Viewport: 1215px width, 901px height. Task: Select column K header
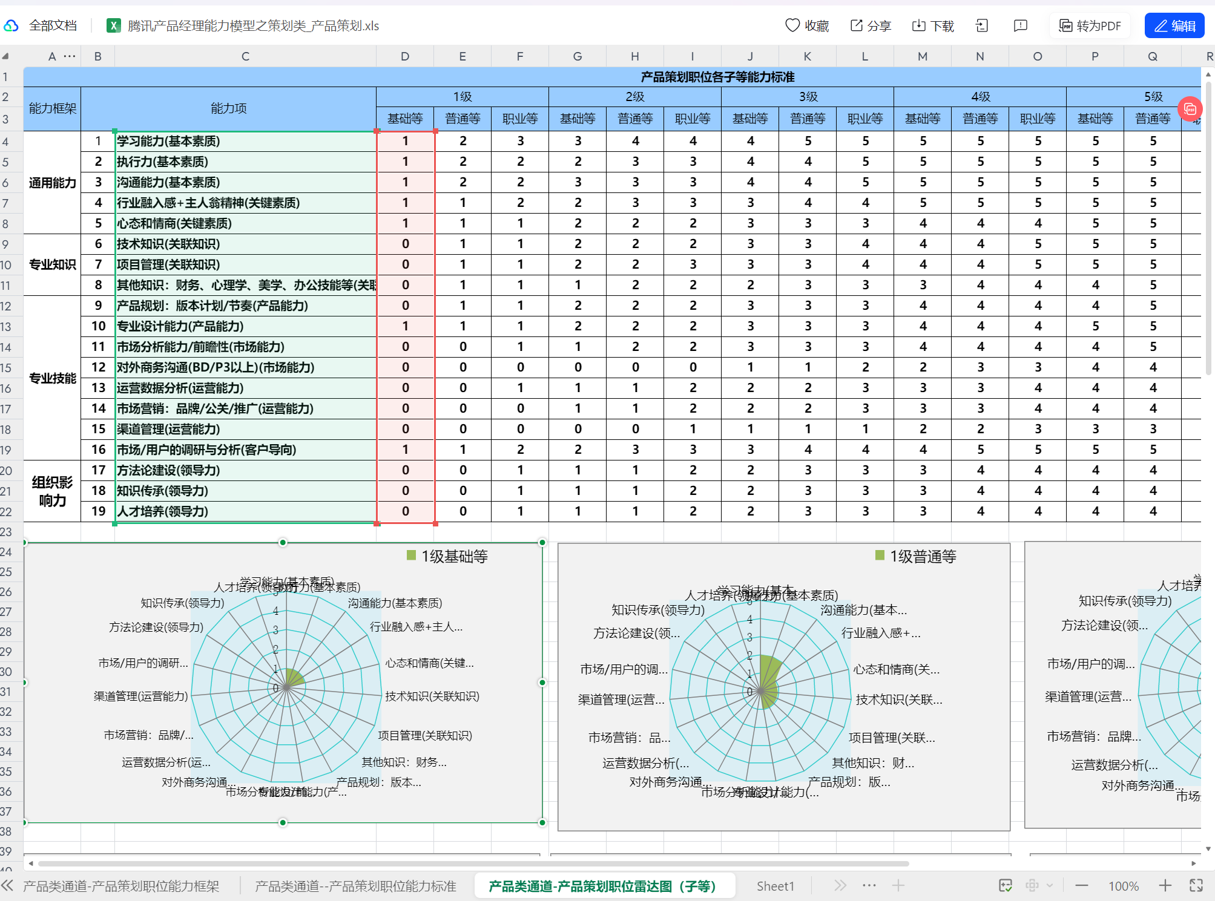[808, 56]
